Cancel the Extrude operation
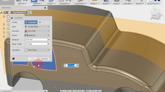This screenshot has height=92, width=165. (x=44, y=59)
